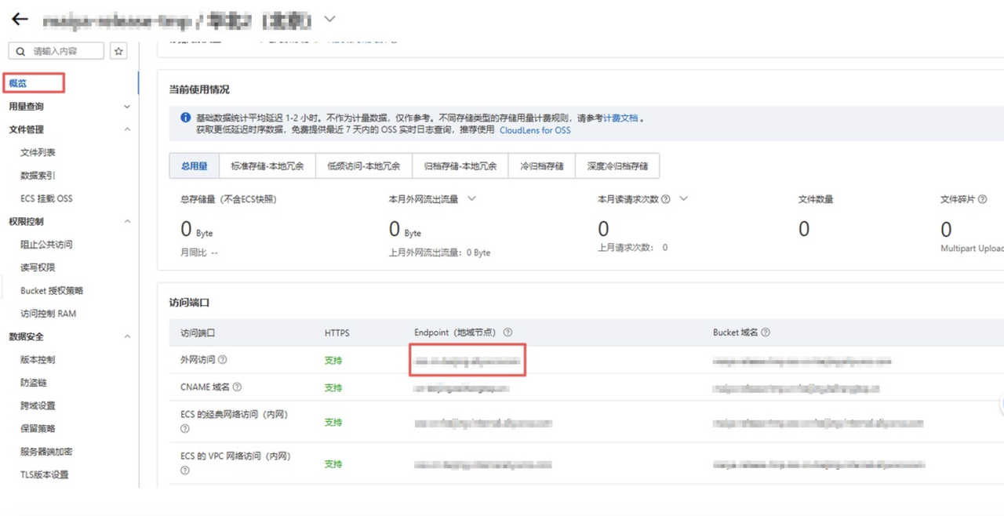Open Bucket 授权策略 in the sidebar
Image resolution: width=1004 pixels, height=516 pixels.
52,291
